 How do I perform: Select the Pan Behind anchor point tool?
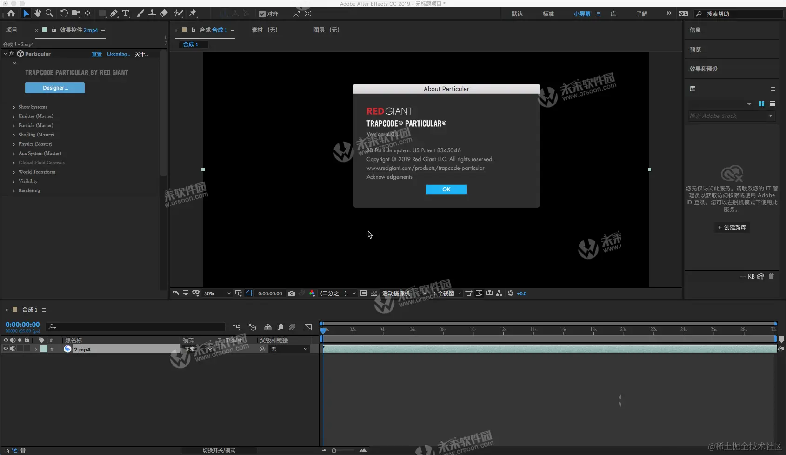click(87, 13)
